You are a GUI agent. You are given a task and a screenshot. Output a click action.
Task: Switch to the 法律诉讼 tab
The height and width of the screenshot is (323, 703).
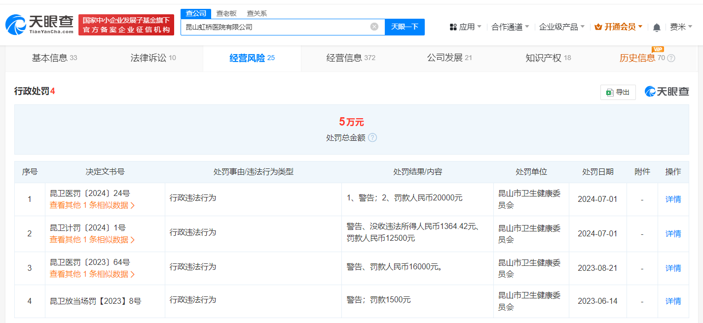(149, 58)
